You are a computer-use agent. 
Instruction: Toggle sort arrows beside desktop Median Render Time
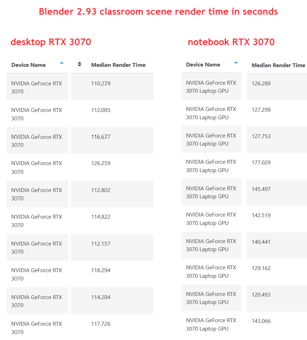80,64
